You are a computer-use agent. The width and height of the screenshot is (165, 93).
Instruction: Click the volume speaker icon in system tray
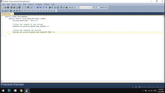[152, 91]
